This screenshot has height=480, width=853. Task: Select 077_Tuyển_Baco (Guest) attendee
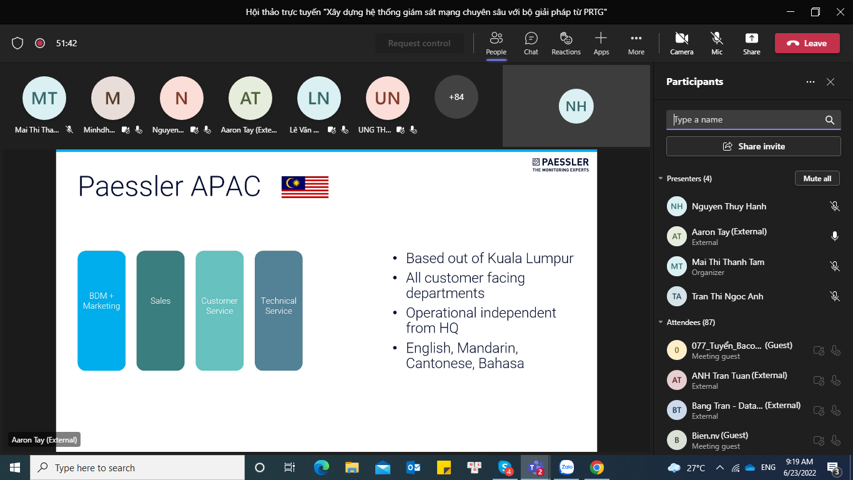[x=753, y=350]
